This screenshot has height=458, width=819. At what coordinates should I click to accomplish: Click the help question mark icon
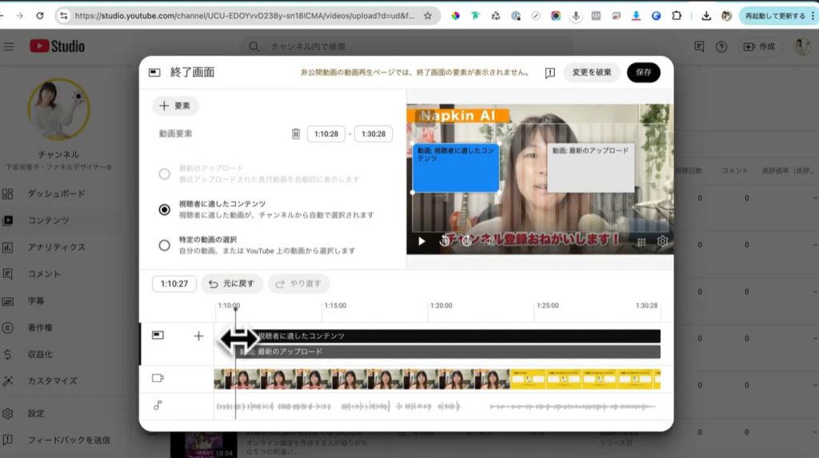click(x=721, y=47)
